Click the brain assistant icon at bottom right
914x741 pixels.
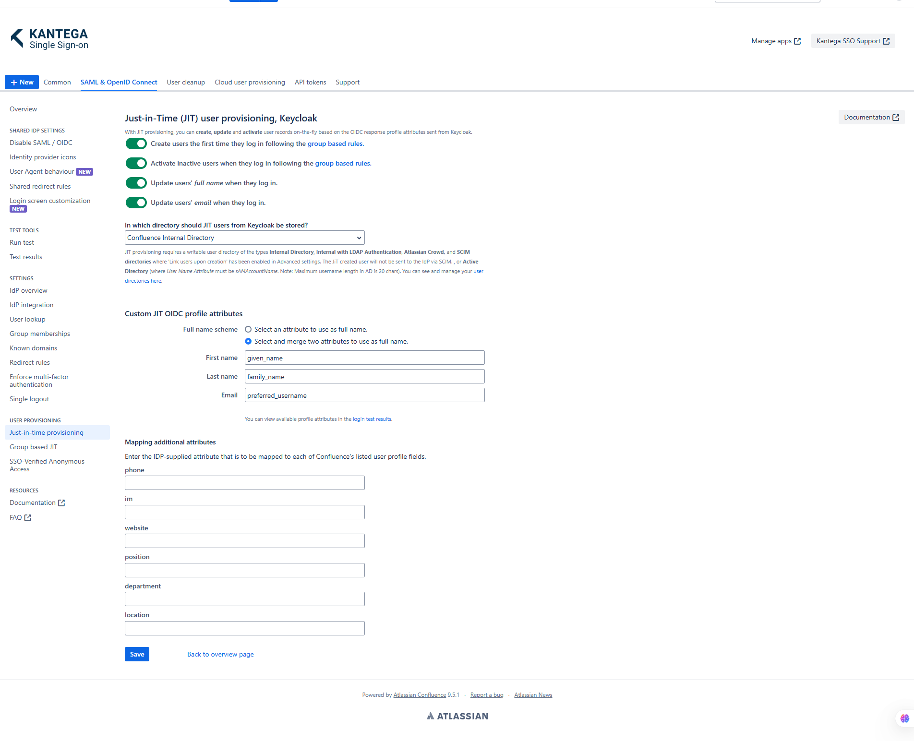(x=905, y=718)
